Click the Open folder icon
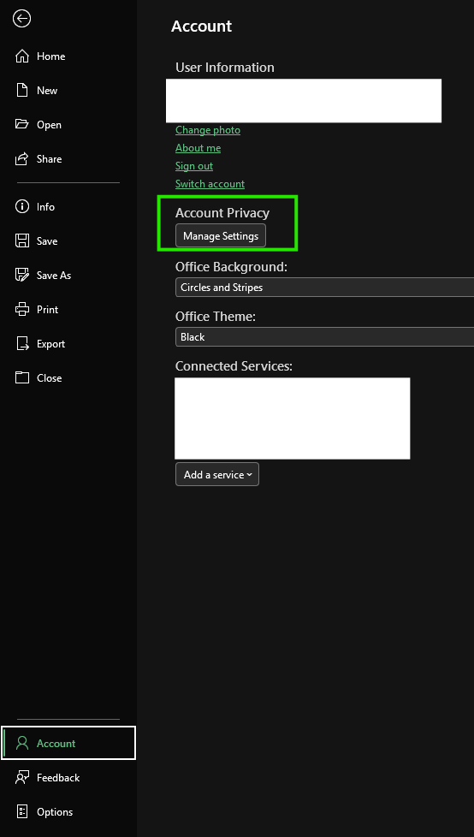The image size is (474, 837). (x=22, y=124)
